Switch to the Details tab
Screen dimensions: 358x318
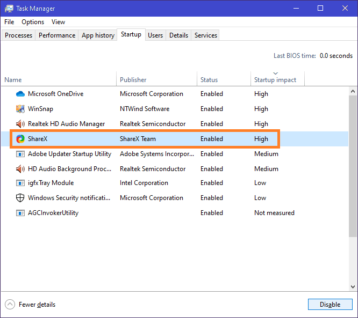178,35
